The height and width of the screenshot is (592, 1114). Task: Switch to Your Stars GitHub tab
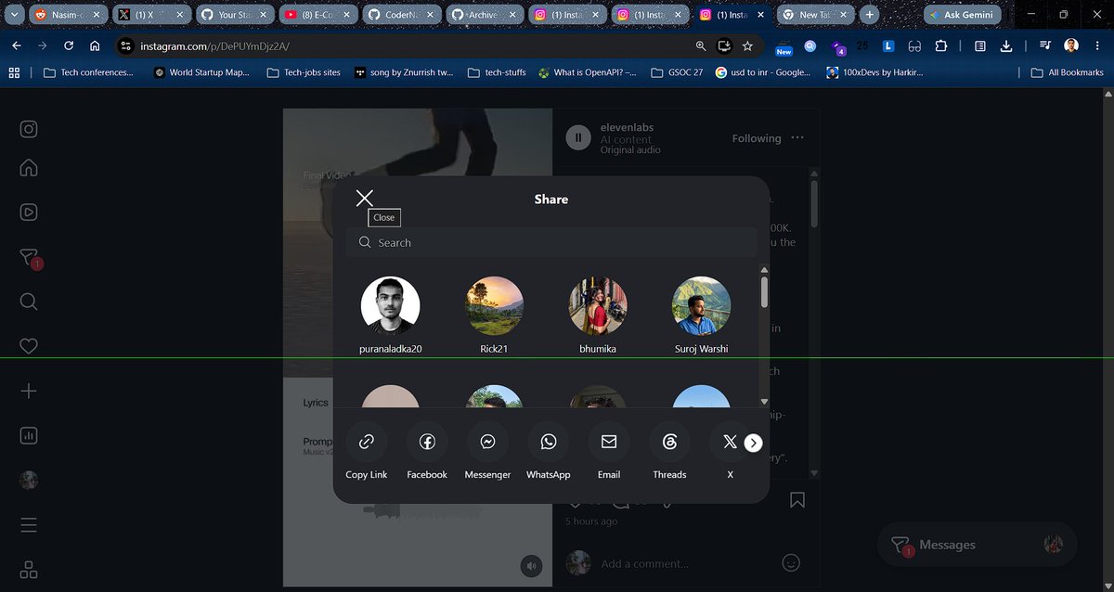tap(233, 15)
